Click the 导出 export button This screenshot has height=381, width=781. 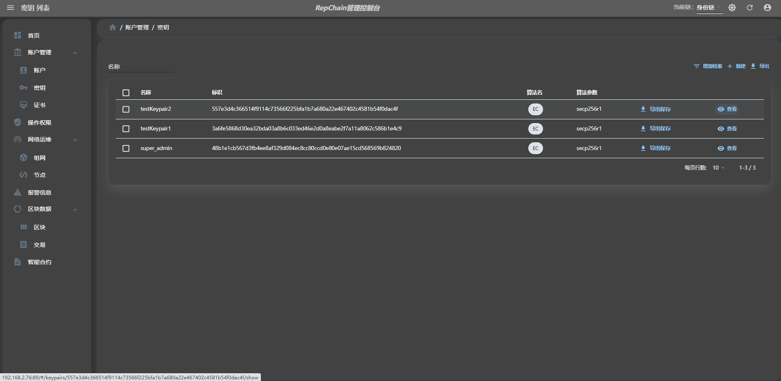760,66
